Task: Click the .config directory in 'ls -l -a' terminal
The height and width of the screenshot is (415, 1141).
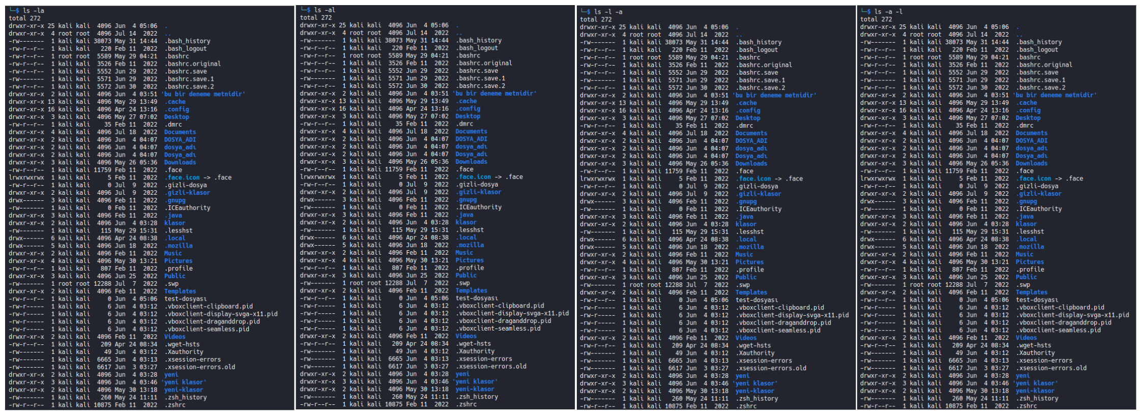Action: pyautogui.click(x=748, y=110)
